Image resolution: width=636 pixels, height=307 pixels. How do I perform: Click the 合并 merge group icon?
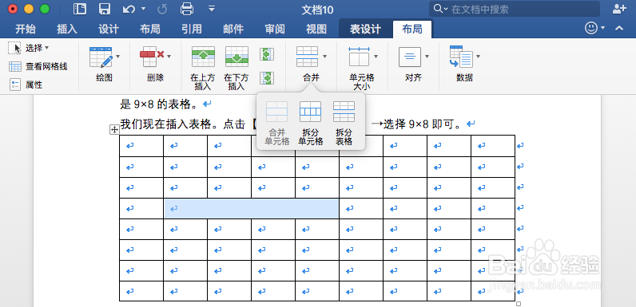pos(307,57)
